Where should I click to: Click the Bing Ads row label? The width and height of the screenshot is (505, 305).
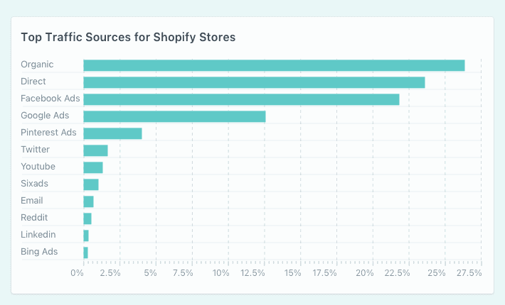(x=39, y=251)
